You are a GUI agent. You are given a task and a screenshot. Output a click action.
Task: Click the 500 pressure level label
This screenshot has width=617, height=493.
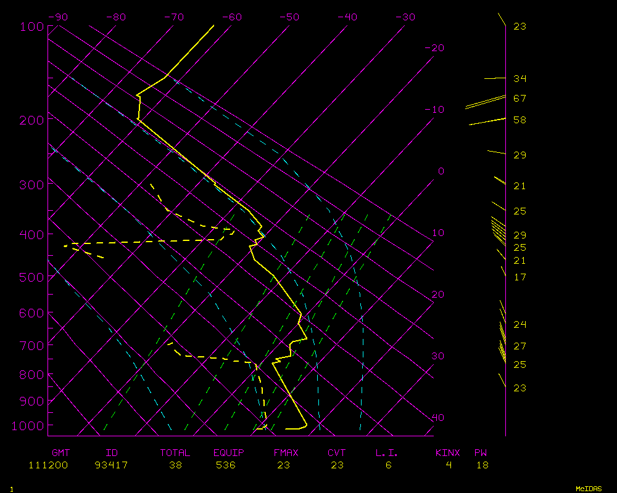(x=31, y=277)
